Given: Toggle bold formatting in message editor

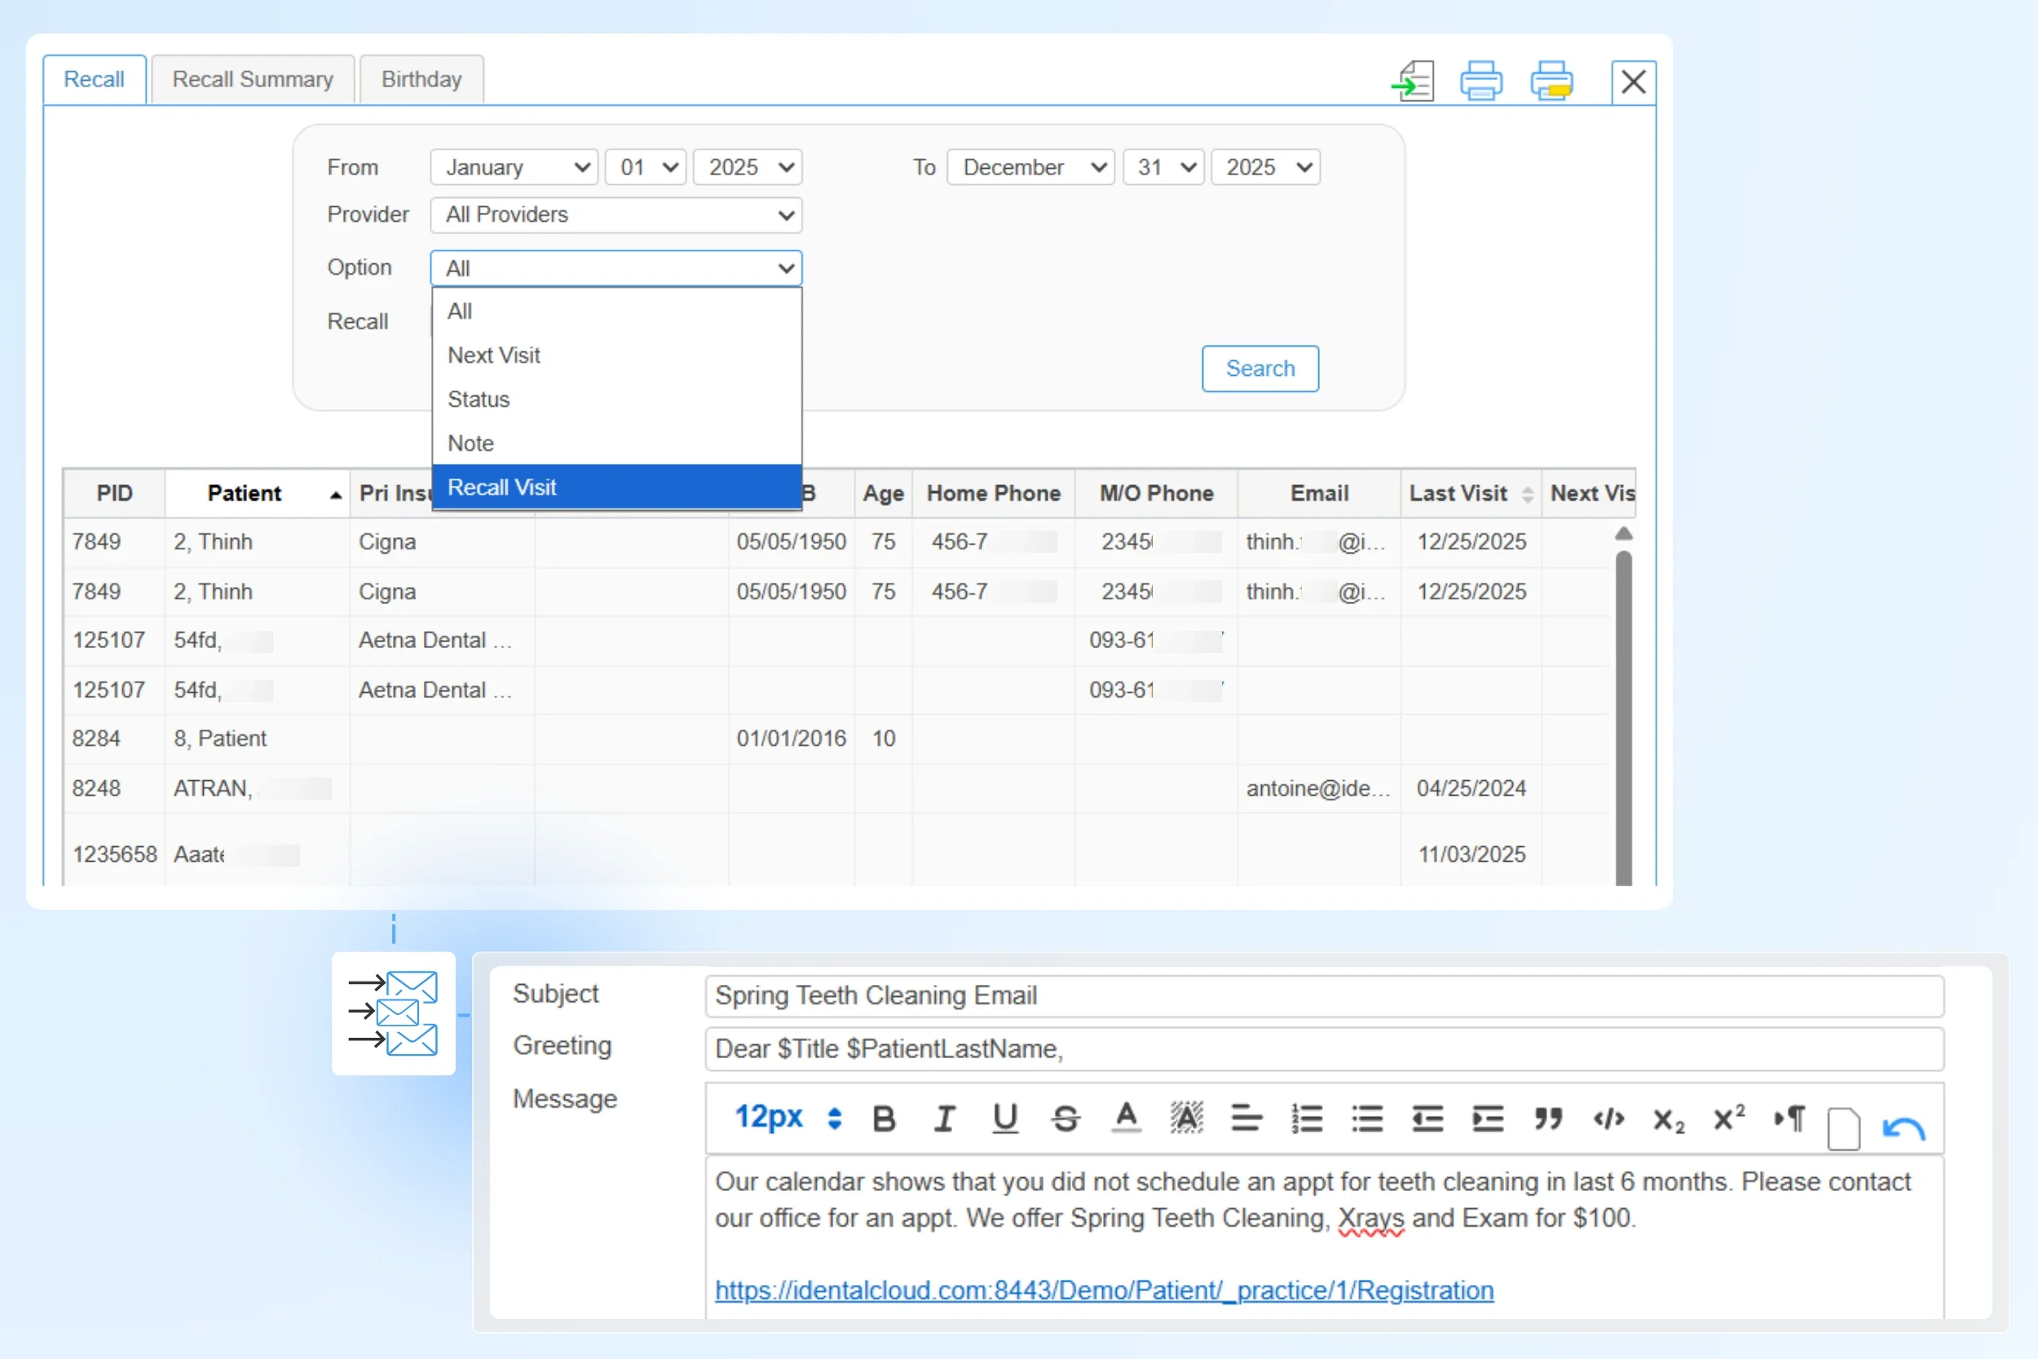Looking at the screenshot, I should (884, 1119).
